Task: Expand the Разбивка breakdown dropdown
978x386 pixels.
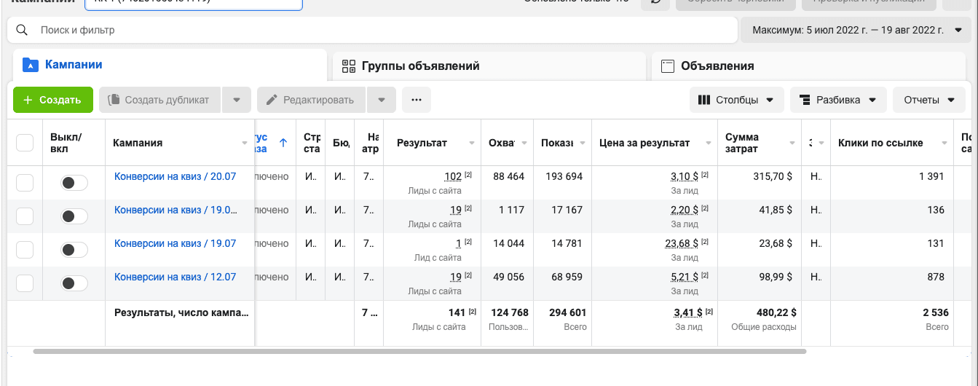Action: (838, 100)
